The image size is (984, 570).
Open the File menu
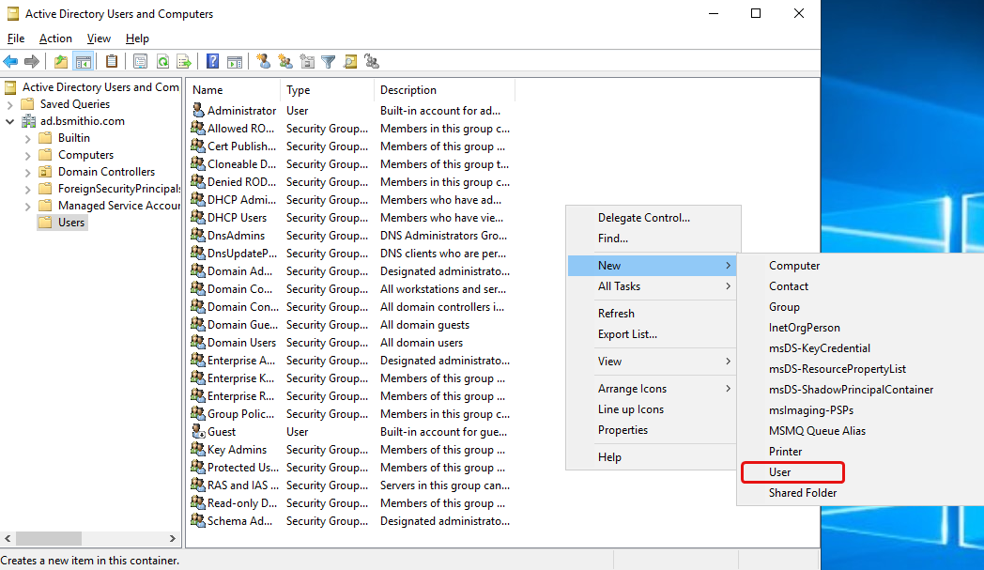pyautogui.click(x=16, y=39)
